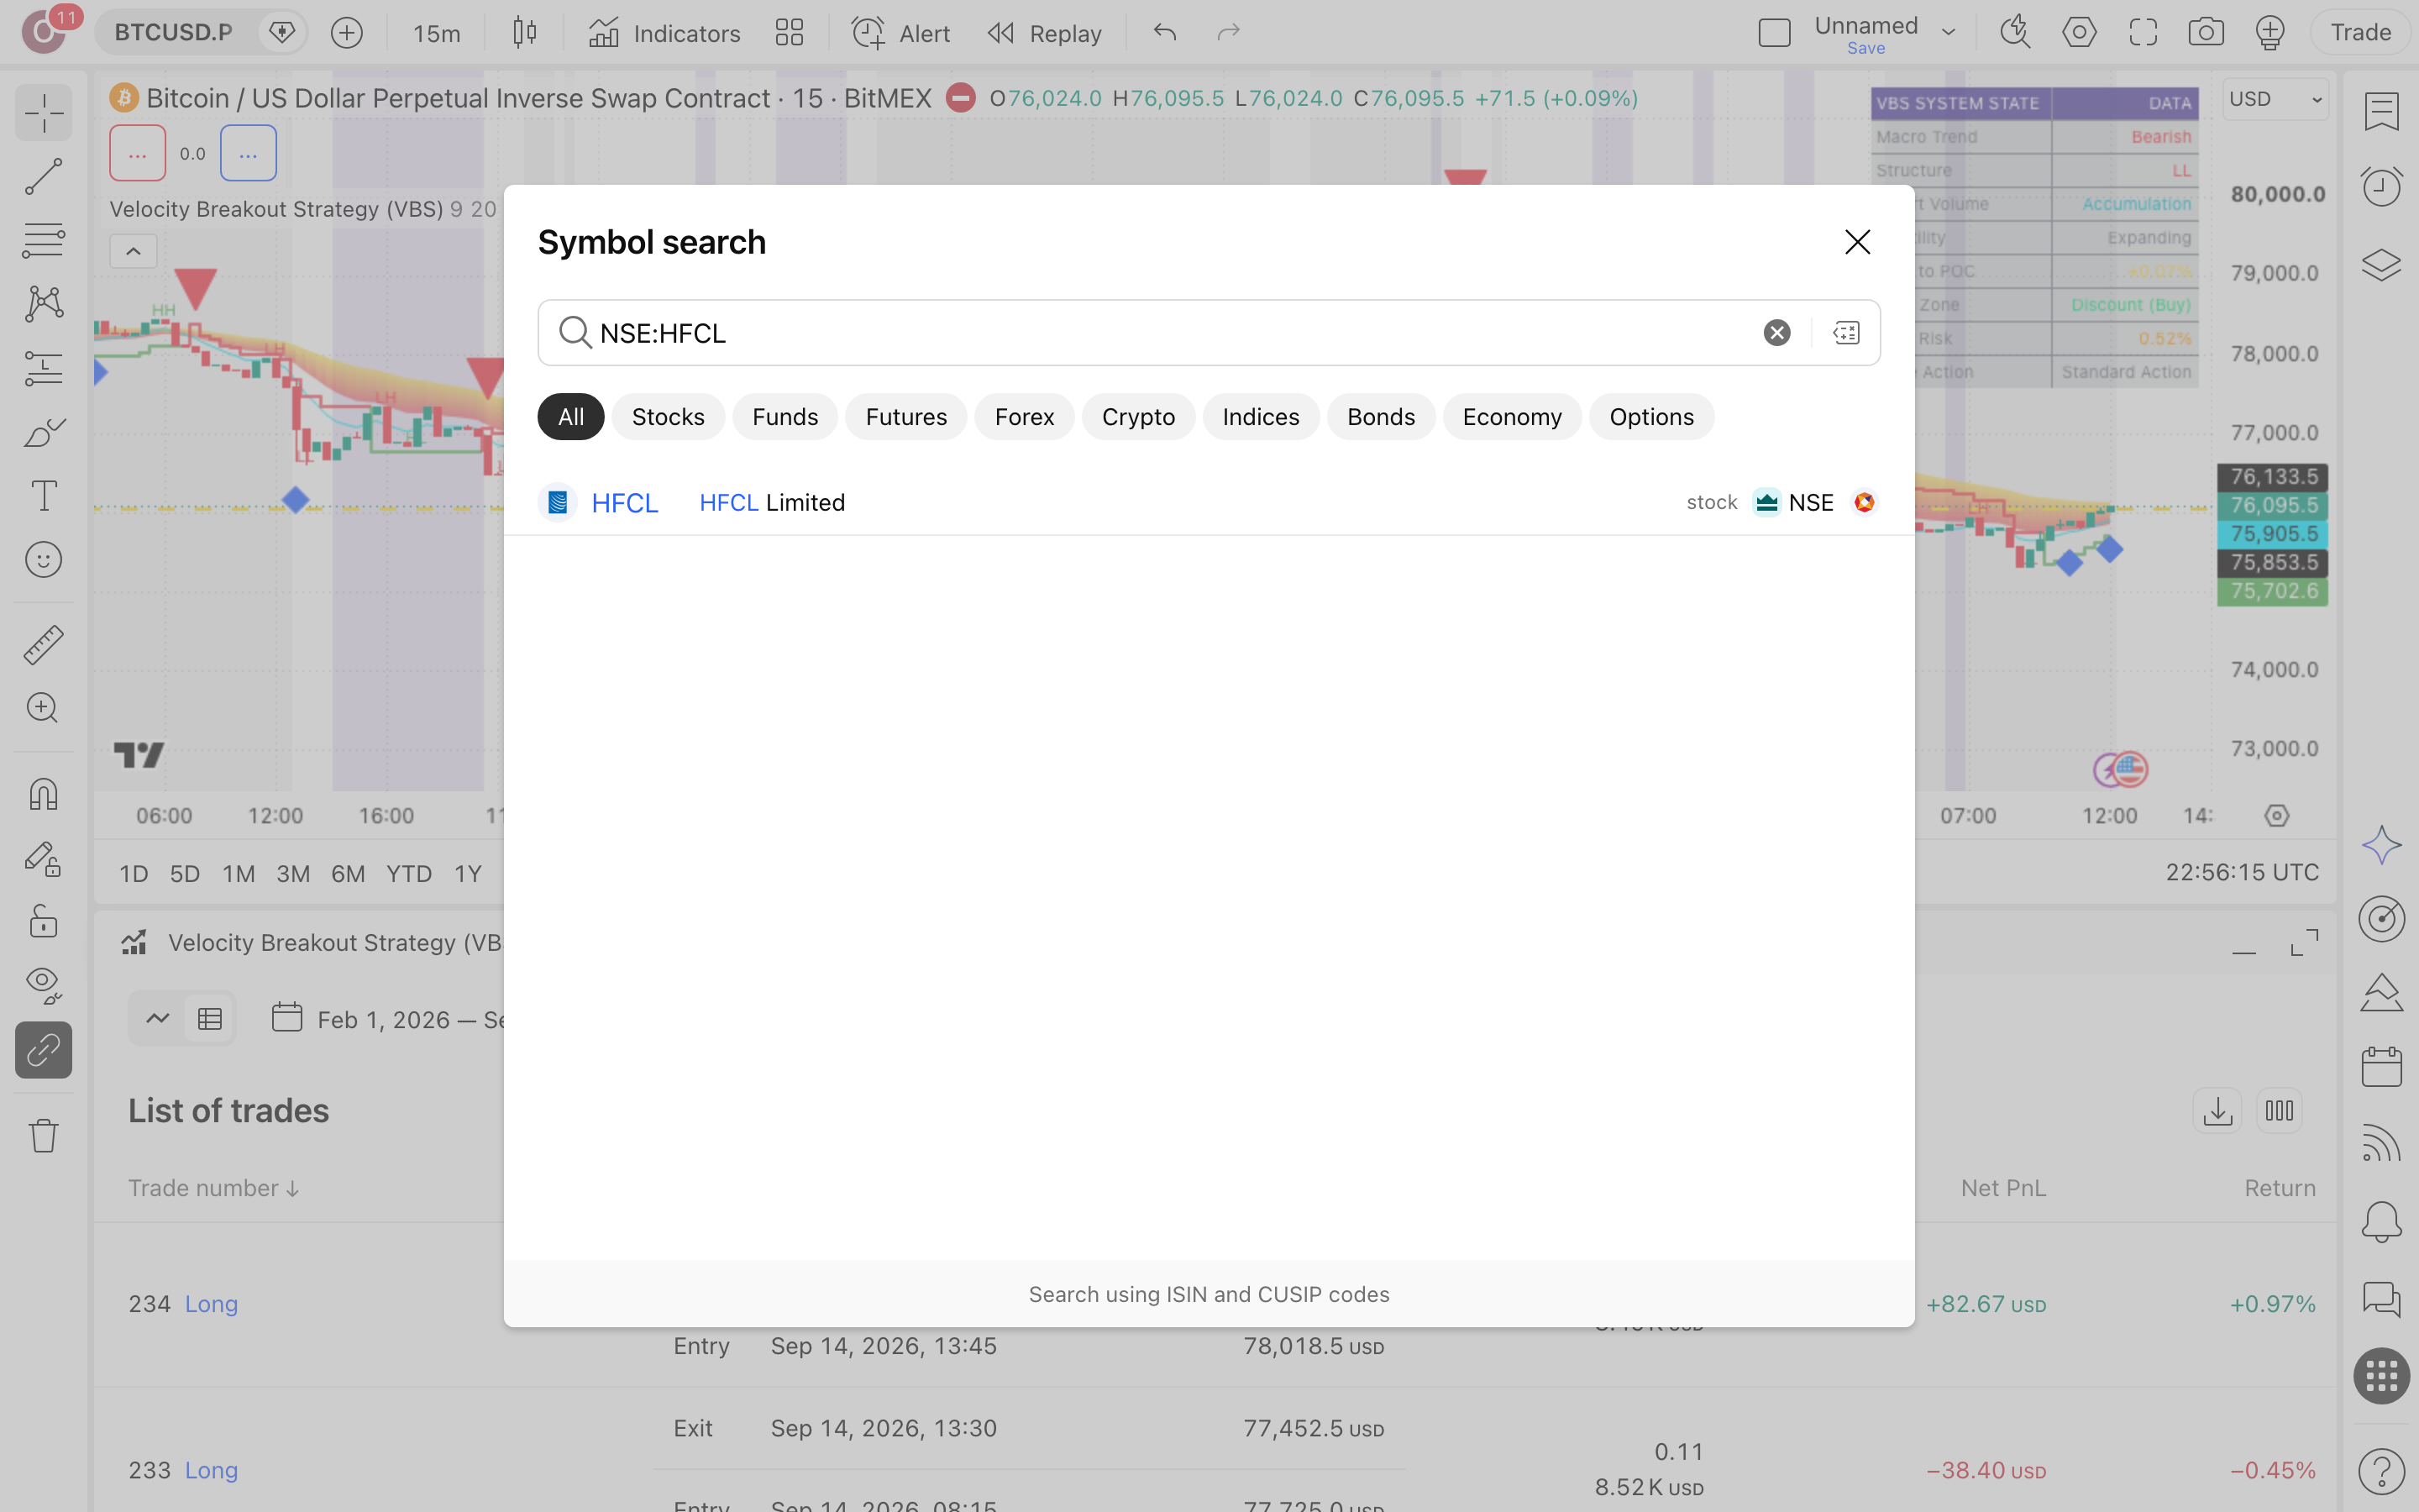Viewport: 2419px width, 1512px height.
Task: Select the brush drawing tool
Action: (x=43, y=432)
